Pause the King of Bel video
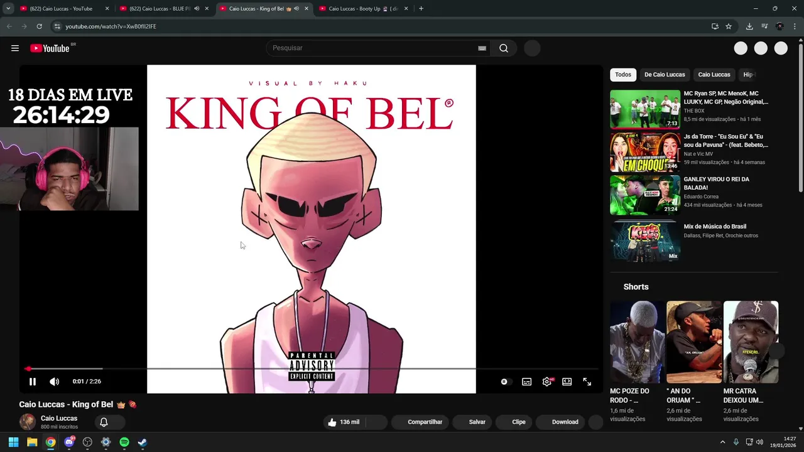The width and height of the screenshot is (804, 452). tap(33, 382)
